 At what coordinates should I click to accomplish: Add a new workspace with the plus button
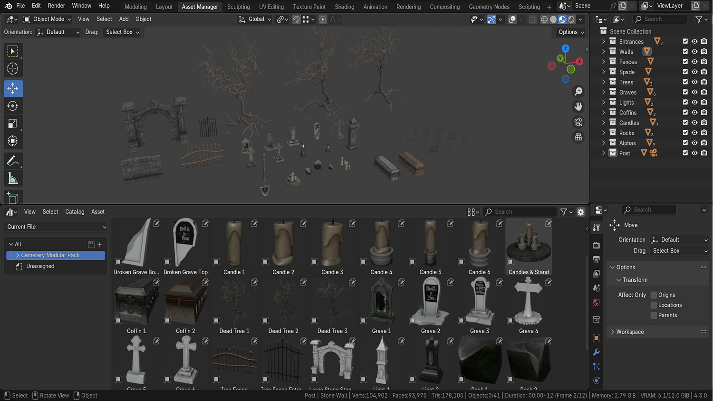tap(549, 7)
